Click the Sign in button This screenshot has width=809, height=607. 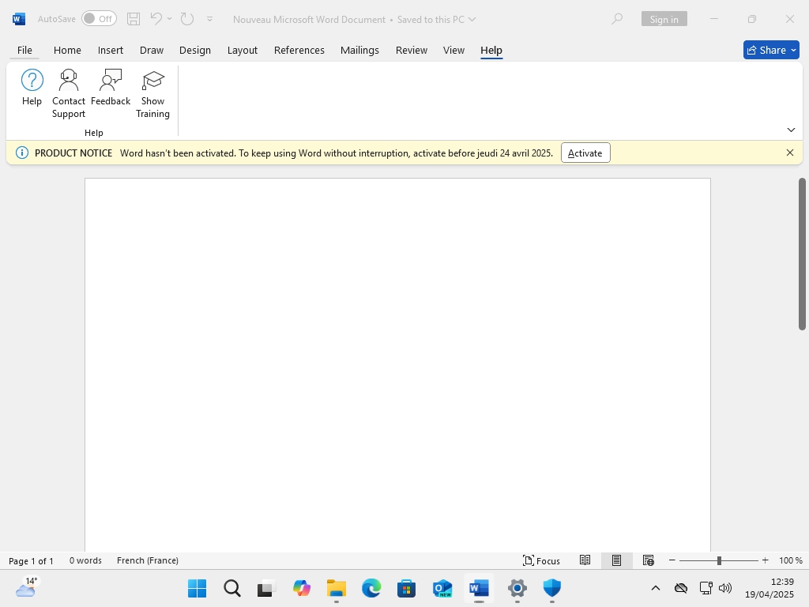(664, 19)
